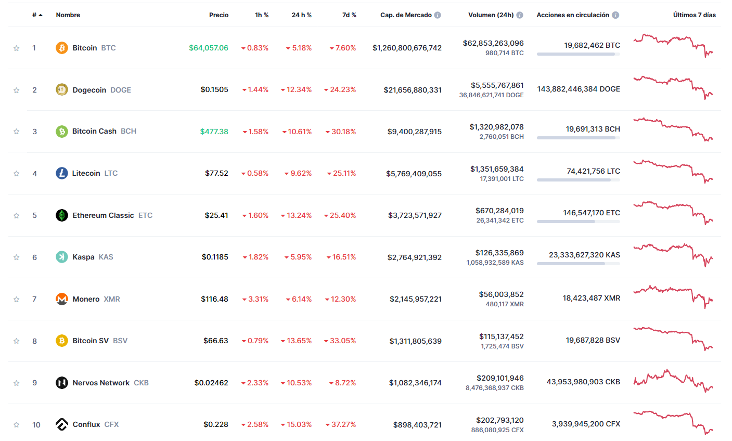The height and width of the screenshot is (441, 732).
Task: Click Litecoin's circulating supply progress bar
Action: point(579,180)
